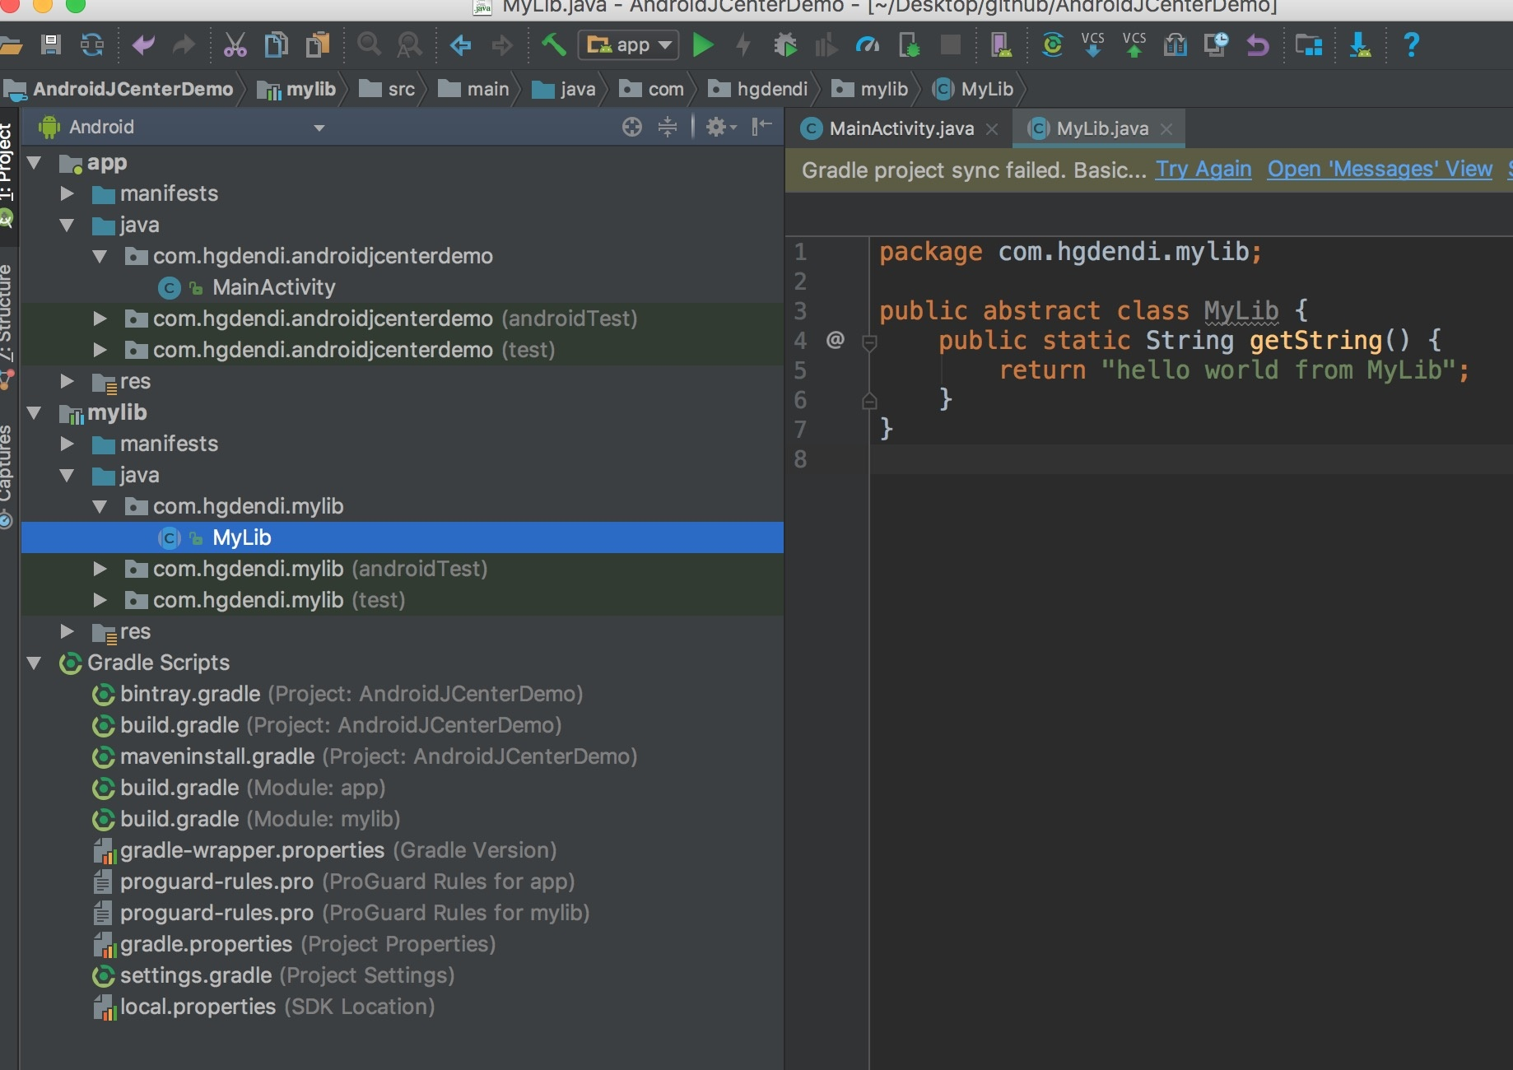Image resolution: width=1513 pixels, height=1070 pixels.
Task: Switch to the MainActivity.java tab
Action: [901, 129]
